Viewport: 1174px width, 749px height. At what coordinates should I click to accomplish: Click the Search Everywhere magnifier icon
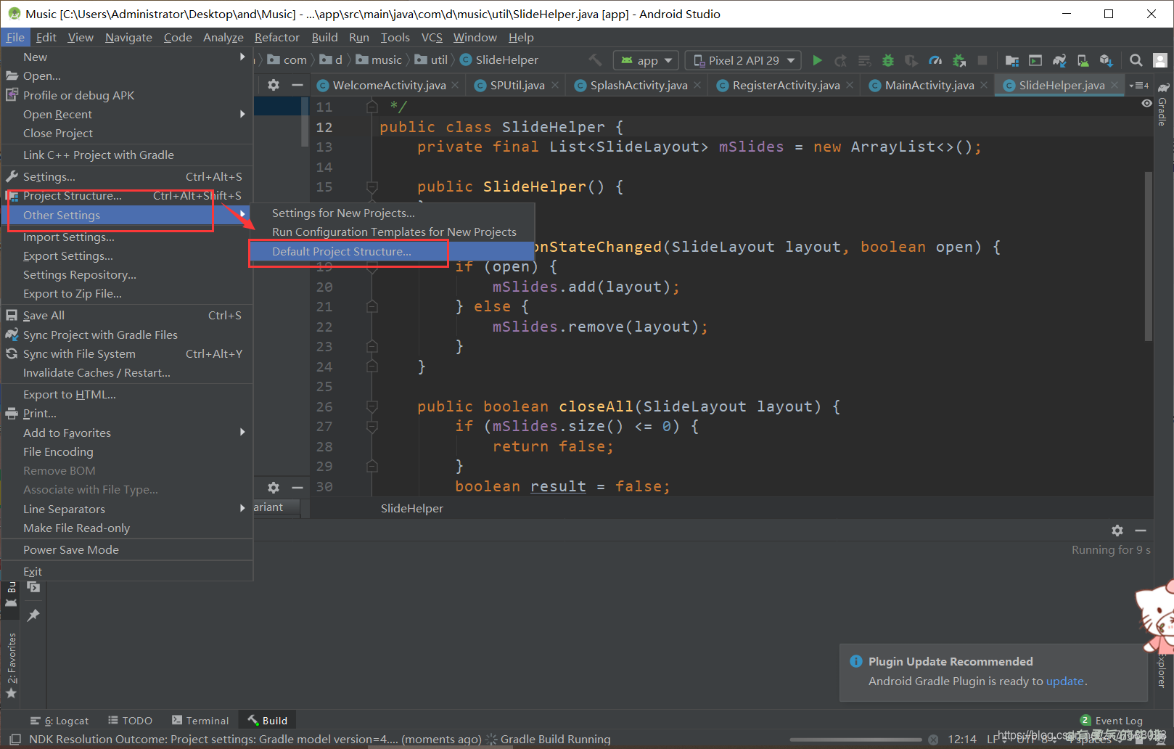click(x=1136, y=60)
